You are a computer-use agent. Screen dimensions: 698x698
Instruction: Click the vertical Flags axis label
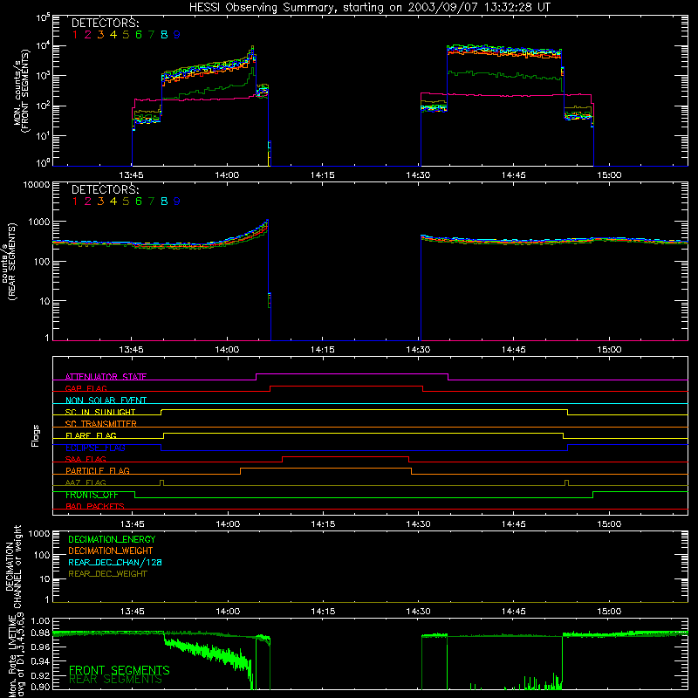pyautogui.click(x=36, y=435)
